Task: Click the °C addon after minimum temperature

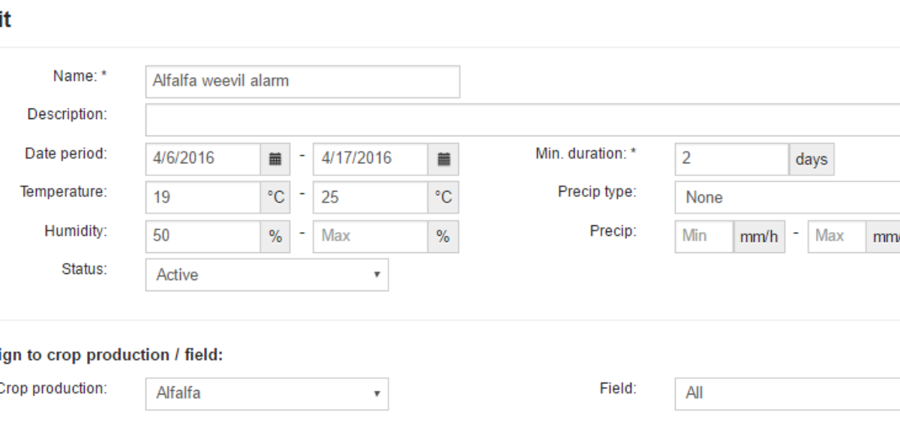Action: 276,198
